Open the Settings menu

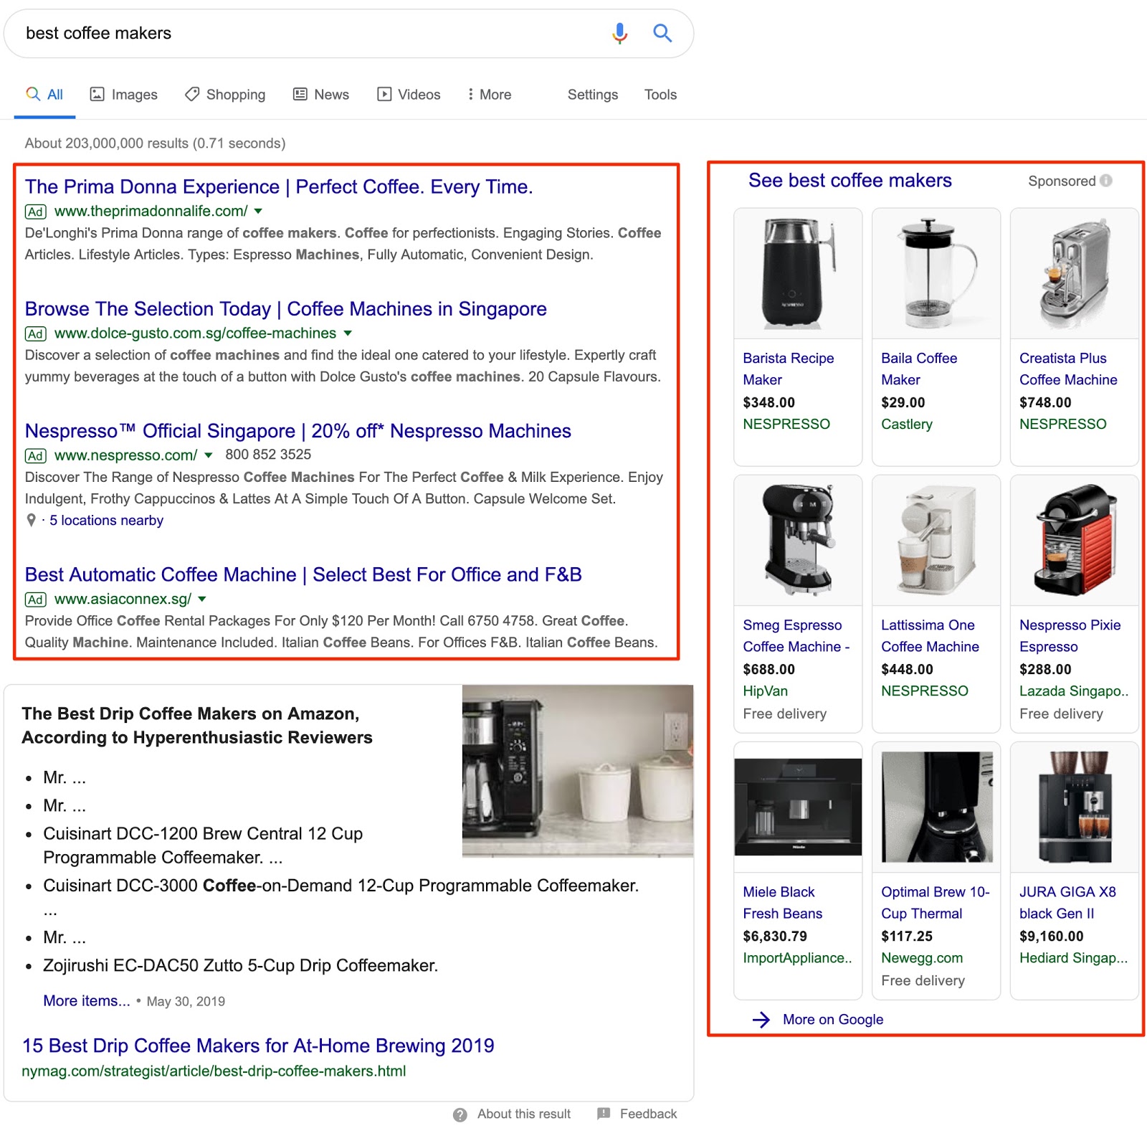592,95
